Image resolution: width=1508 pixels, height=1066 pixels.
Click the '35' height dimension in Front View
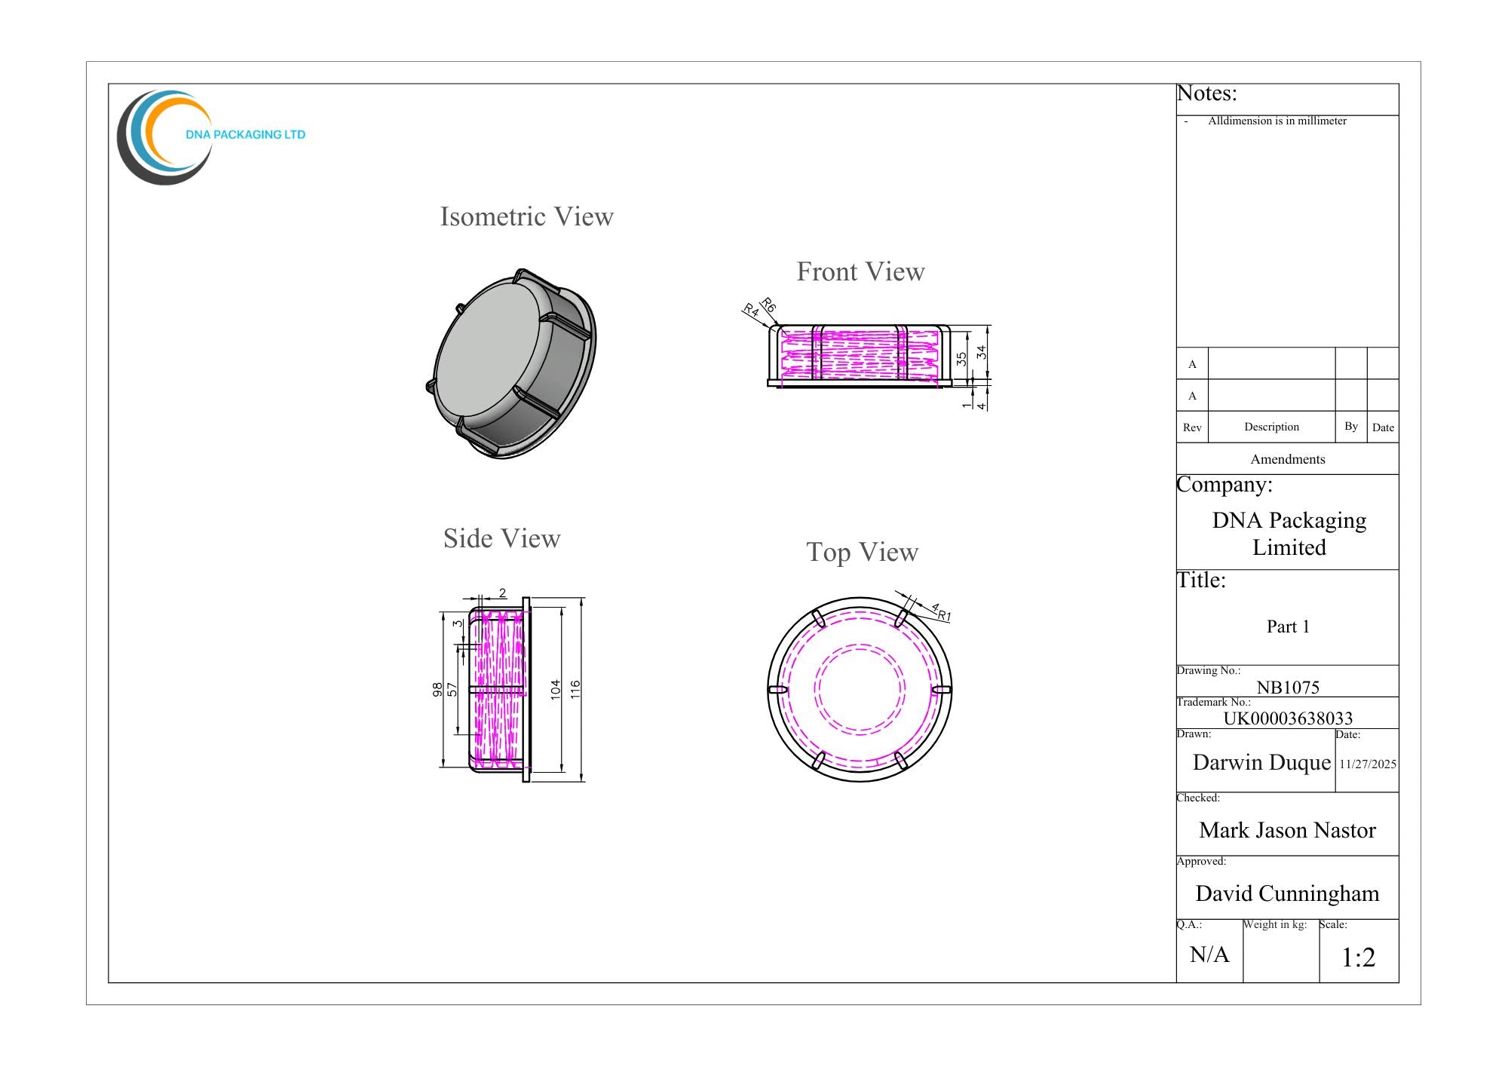pyautogui.click(x=961, y=360)
